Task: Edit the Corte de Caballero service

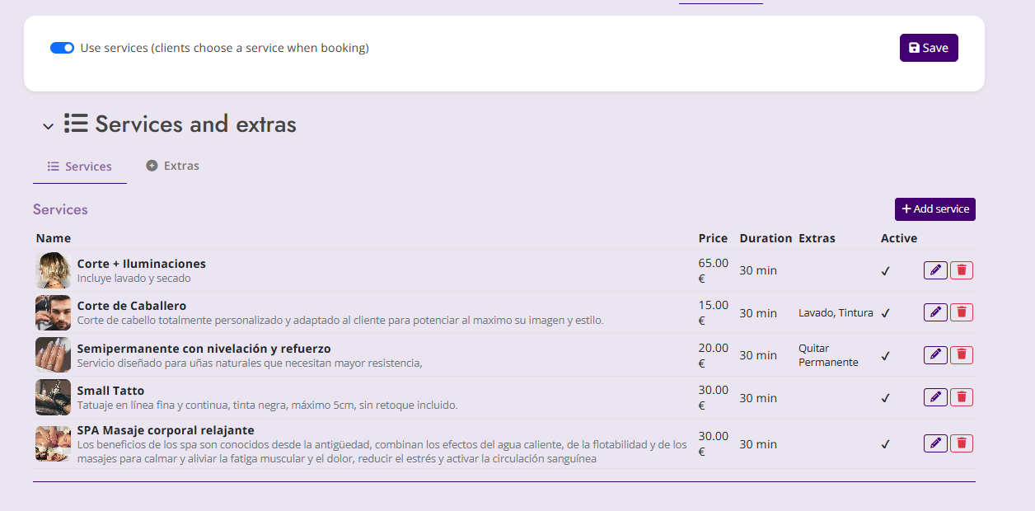Action: point(935,312)
